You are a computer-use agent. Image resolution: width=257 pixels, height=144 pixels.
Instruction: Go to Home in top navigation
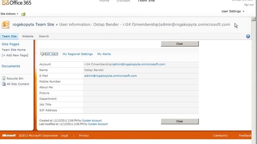click(104, 1)
